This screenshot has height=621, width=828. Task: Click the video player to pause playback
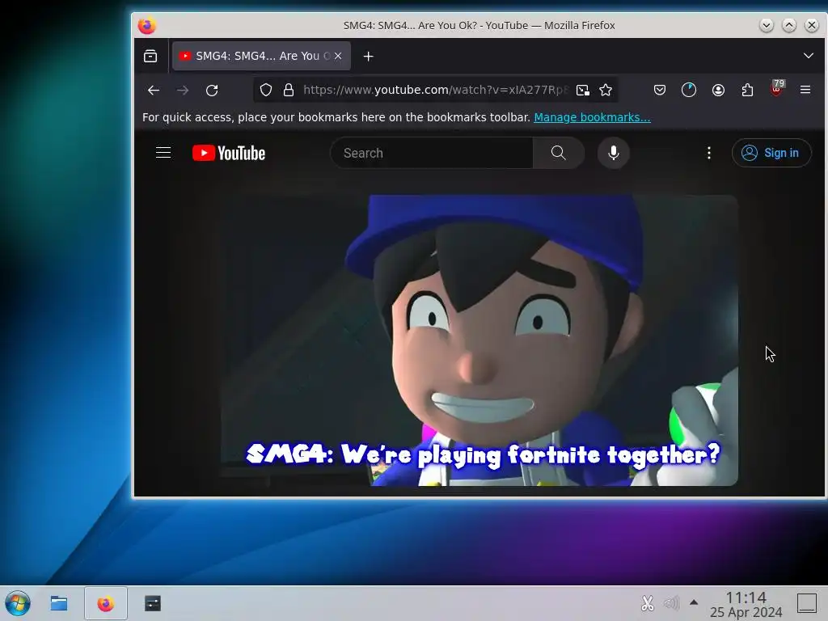[479, 340]
